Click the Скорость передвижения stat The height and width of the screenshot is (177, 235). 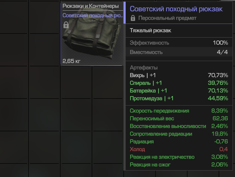click(x=179, y=111)
